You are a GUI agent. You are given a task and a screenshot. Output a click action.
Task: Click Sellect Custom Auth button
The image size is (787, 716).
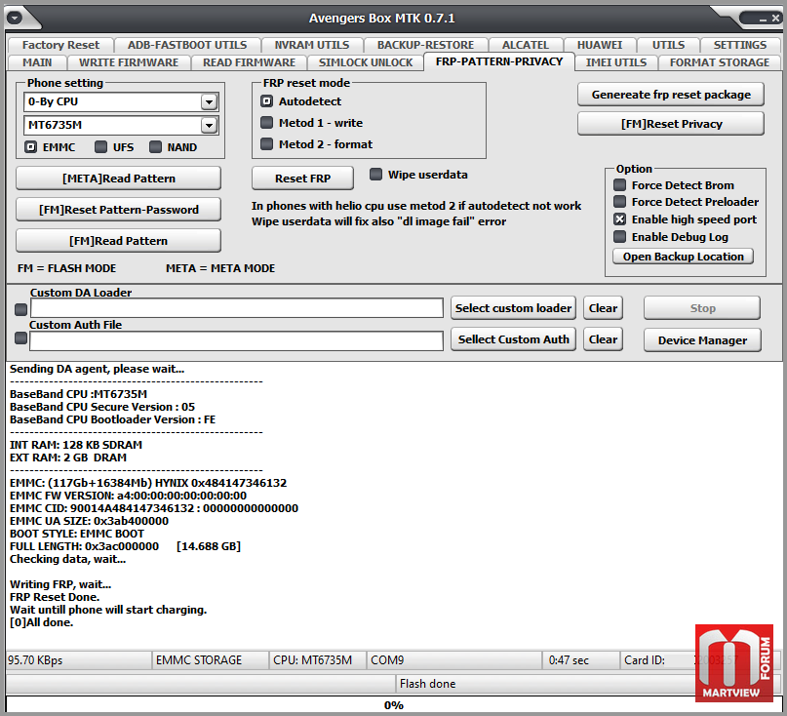click(513, 339)
